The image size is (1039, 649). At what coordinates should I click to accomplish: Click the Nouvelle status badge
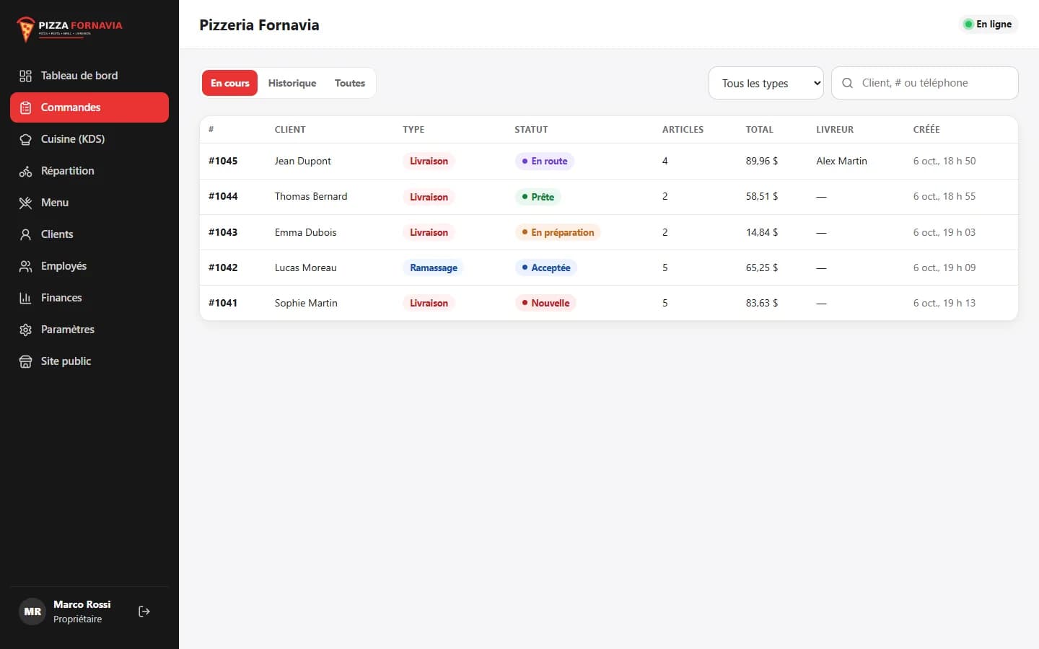pos(545,303)
